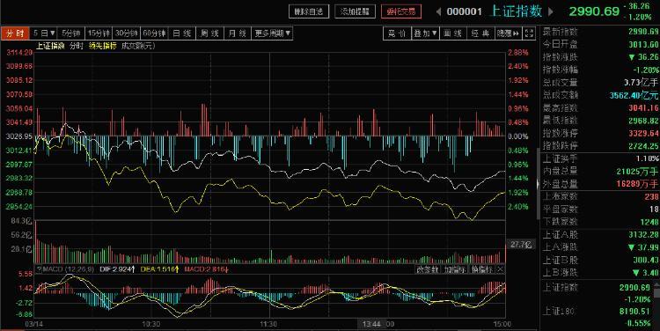This screenshot has width=660, height=331.
Task: Toggle the 画线 drawing mode
Action: [453, 33]
